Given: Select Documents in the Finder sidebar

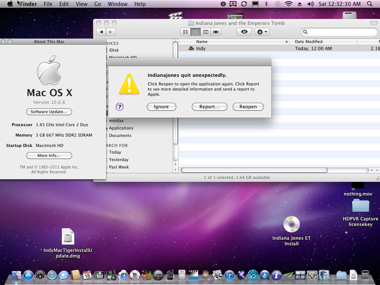Looking at the screenshot, I should pyautogui.click(x=120, y=135).
